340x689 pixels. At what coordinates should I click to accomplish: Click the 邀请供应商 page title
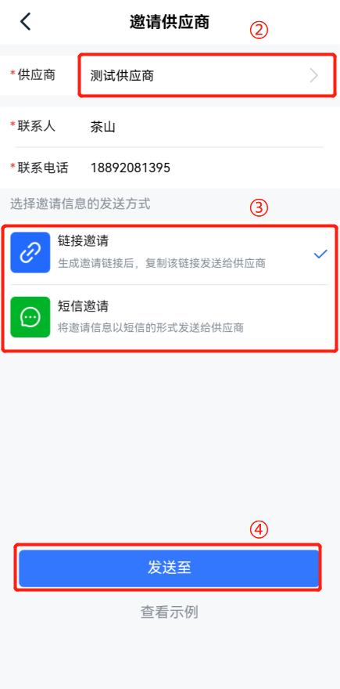click(x=170, y=22)
